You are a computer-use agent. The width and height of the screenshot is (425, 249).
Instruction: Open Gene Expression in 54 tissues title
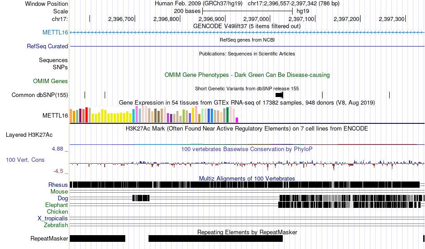(247, 103)
